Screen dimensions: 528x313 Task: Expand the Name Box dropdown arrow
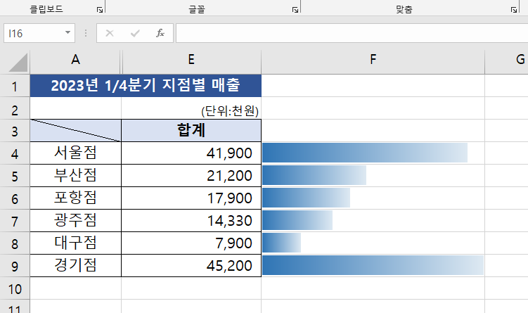pos(67,32)
